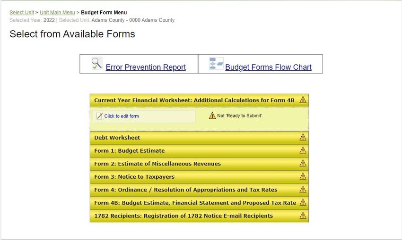Screen dimensions: 402x240
Task: Collapse Current Year Financial Worksheet section
Action: point(199,100)
